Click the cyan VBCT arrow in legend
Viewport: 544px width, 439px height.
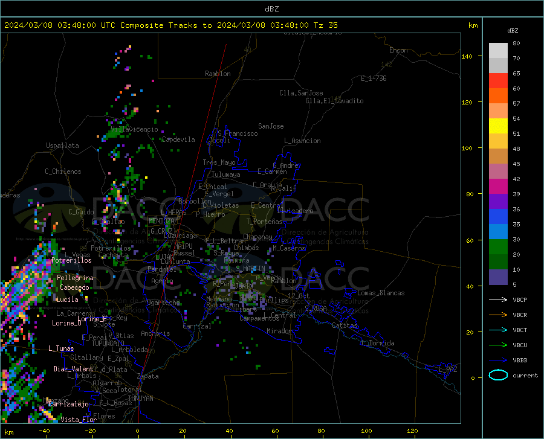(498, 330)
